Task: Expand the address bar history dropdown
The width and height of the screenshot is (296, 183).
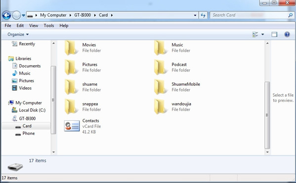Action: click(195, 15)
